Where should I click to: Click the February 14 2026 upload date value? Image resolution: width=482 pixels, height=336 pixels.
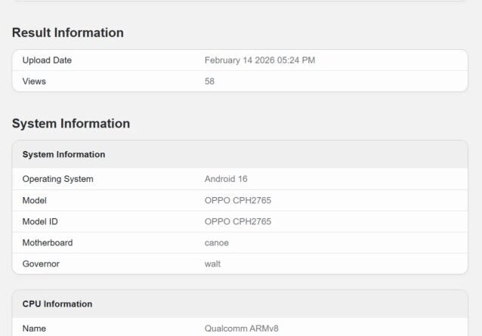click(x=260, y=60)
